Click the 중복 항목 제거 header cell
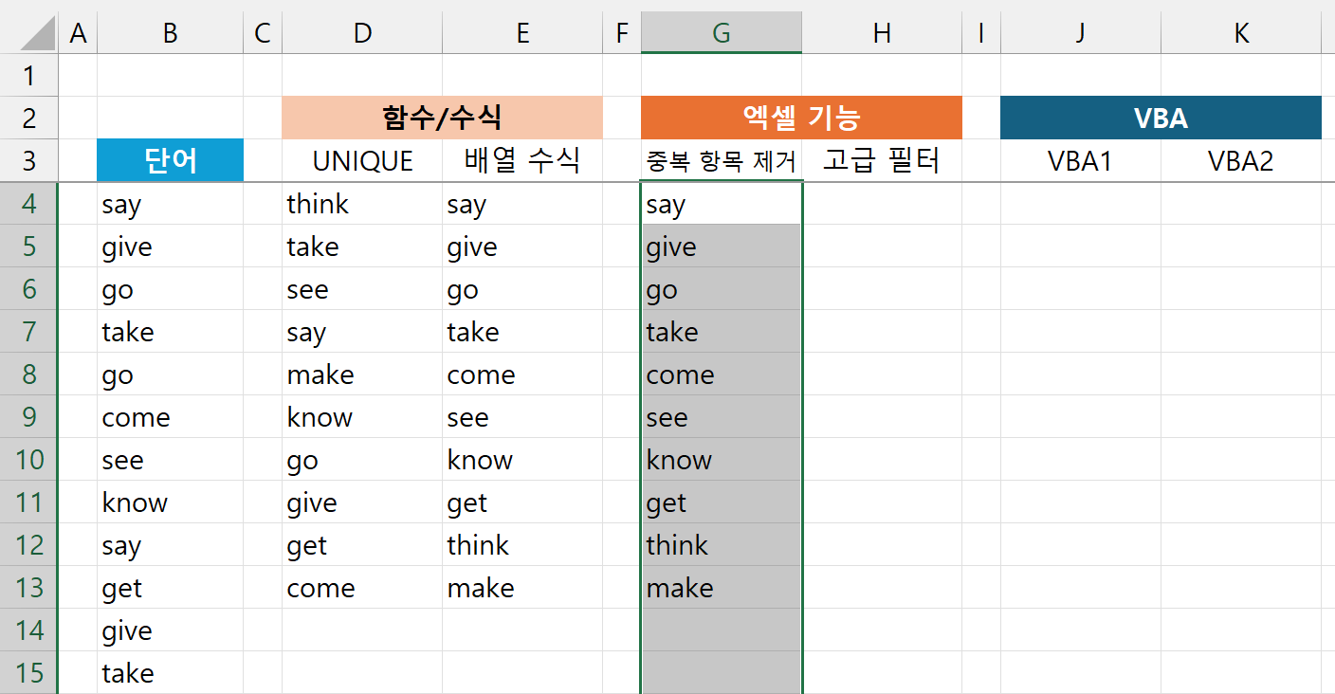The width and height of the screenshot is (1335, 694). [x=721, y=160]
